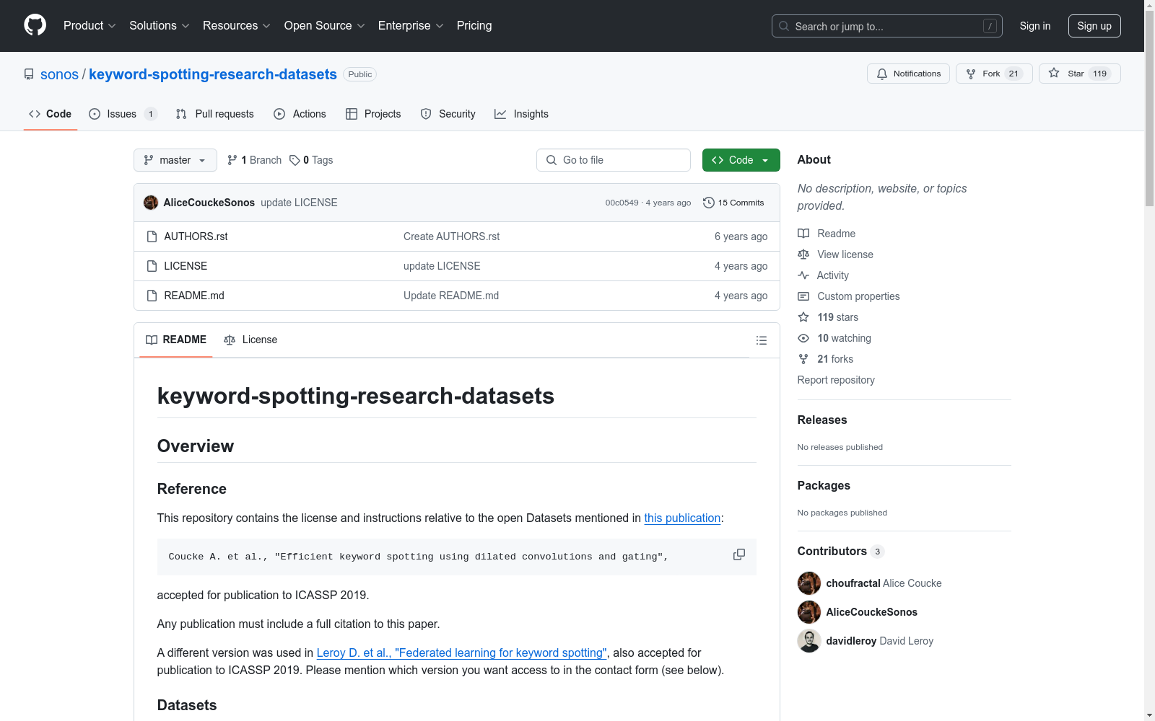Image resolution: width=1155 pixels, height=721 pixels.
Task: Click the Notifications bell button
Action: pyautogui.click(x=908, y=74)
